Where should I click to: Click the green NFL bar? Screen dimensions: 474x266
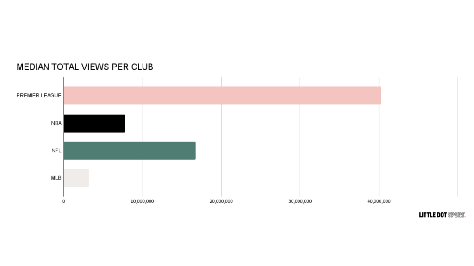130,151
